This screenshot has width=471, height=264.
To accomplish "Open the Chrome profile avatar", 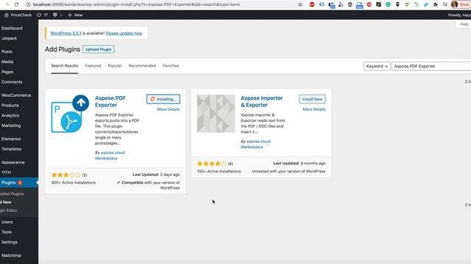I will 455,4.
